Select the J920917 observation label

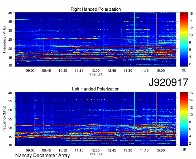click(x=168, y=82)
